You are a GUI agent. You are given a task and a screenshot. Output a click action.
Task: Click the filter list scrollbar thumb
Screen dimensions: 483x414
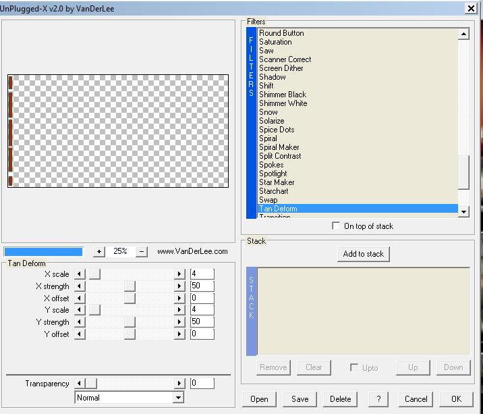(463, 172)
